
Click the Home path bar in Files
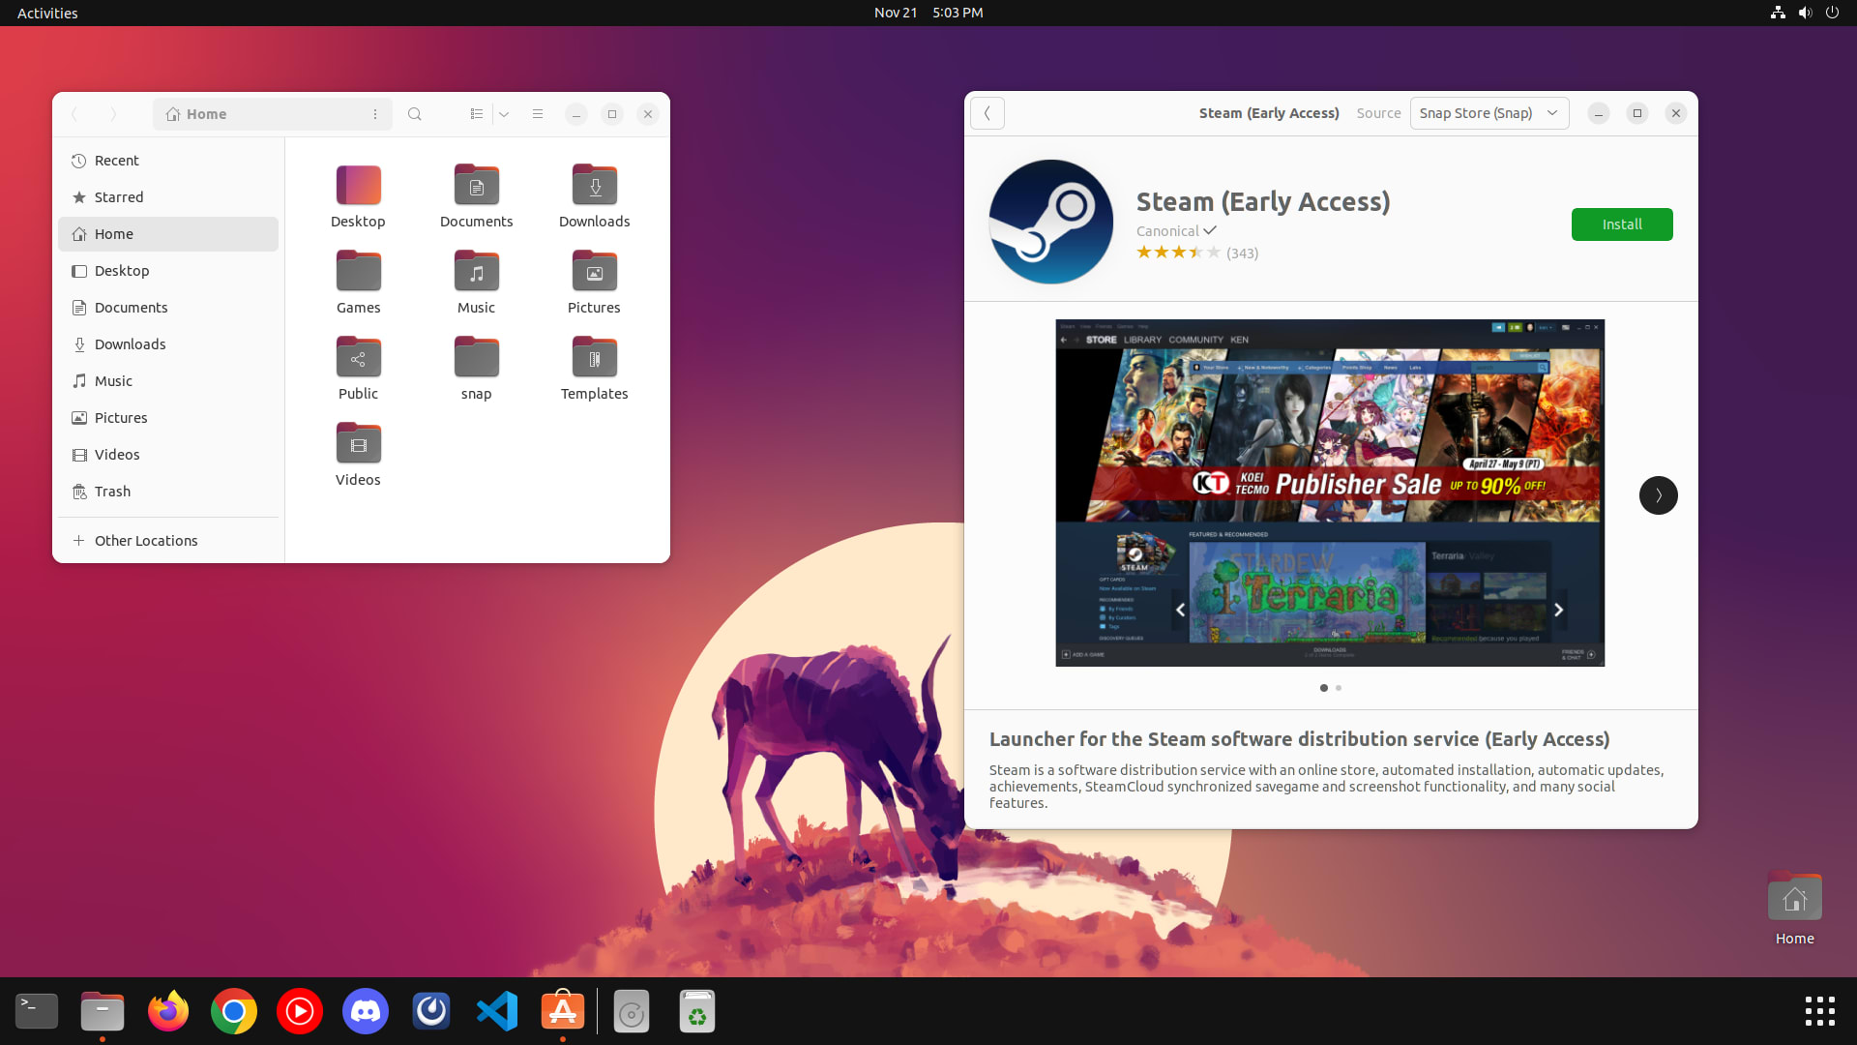tap(272, 114)
